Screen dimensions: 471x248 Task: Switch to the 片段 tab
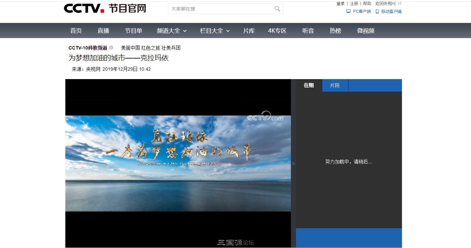[x=335, y=85]
